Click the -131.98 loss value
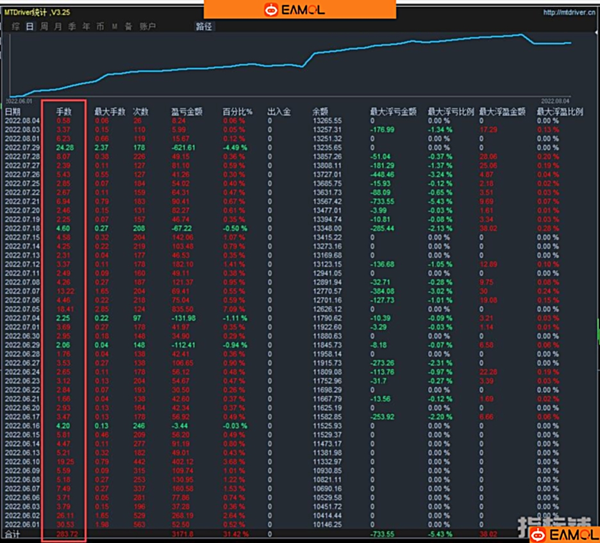This screenshot has width=600, height=543. [183, 319]
